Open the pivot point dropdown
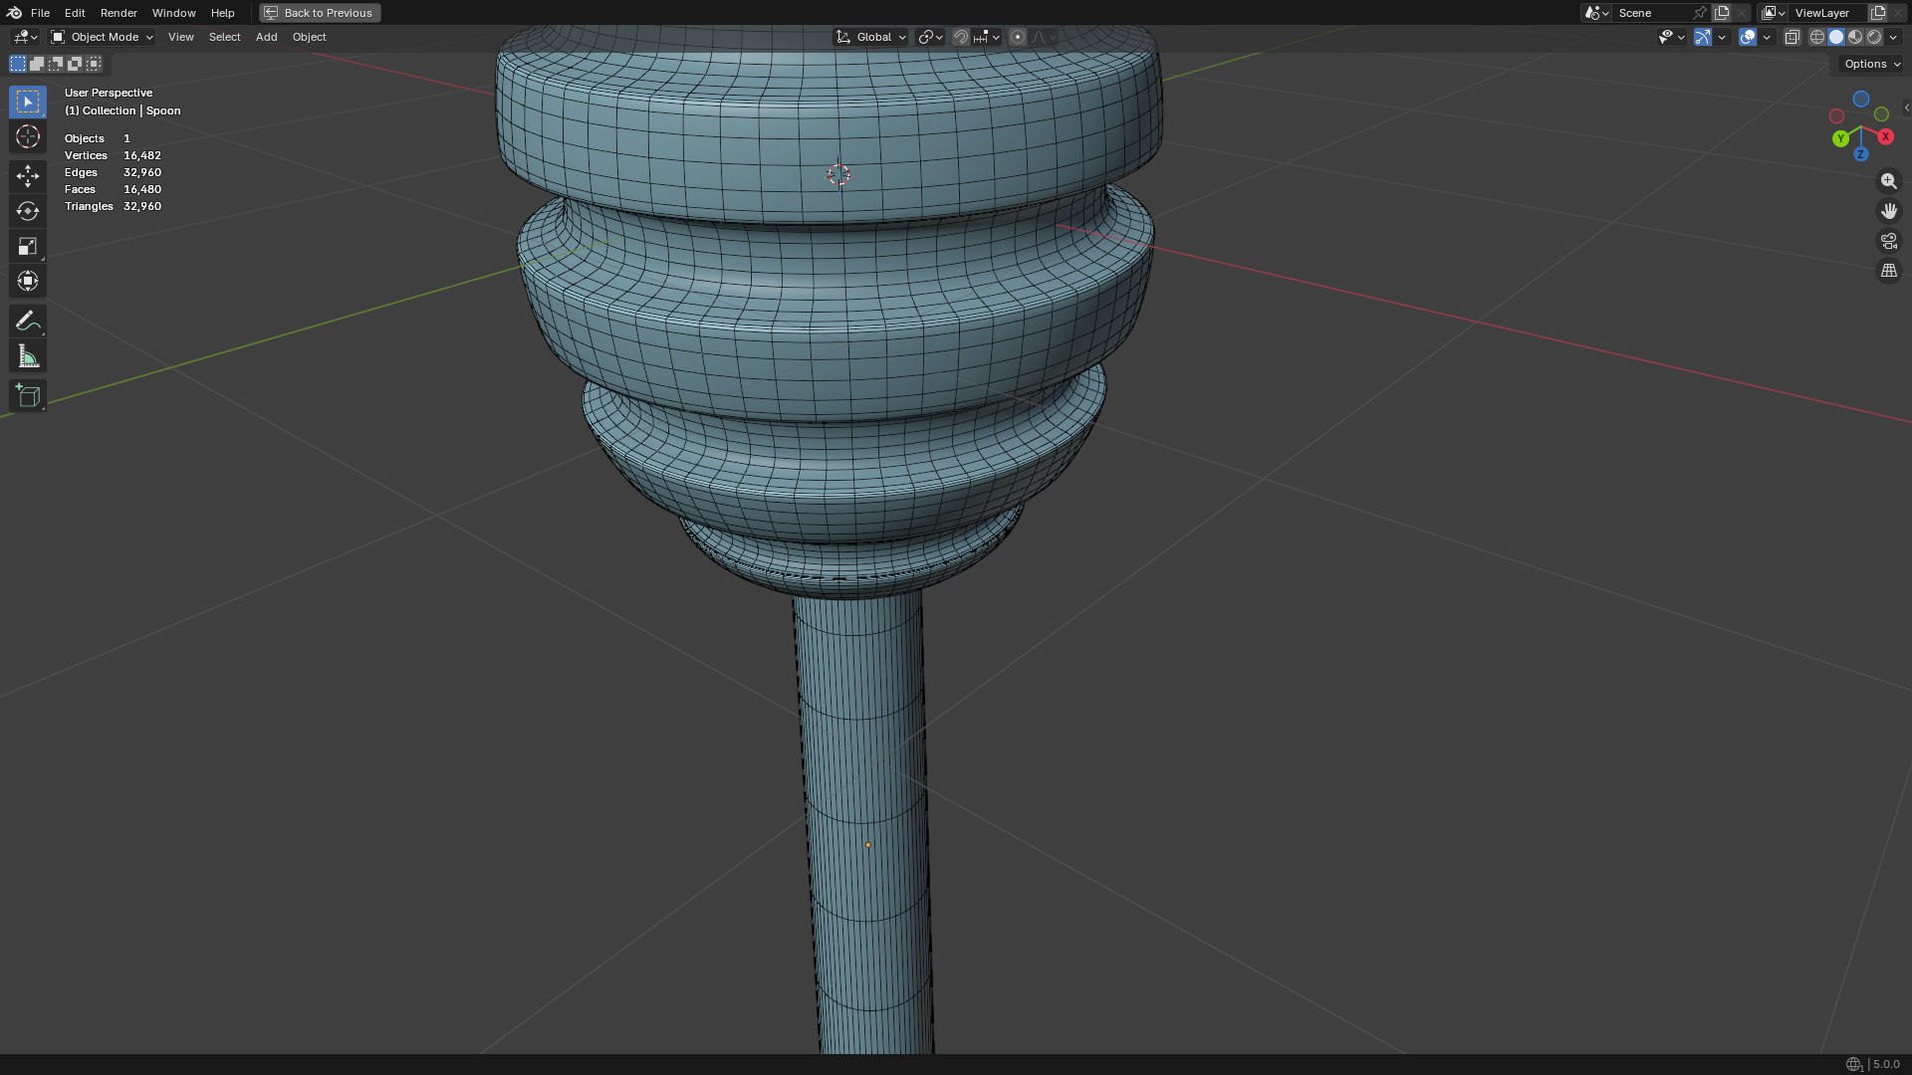This screenshot has width=1912, height=1075. [930, 37]
